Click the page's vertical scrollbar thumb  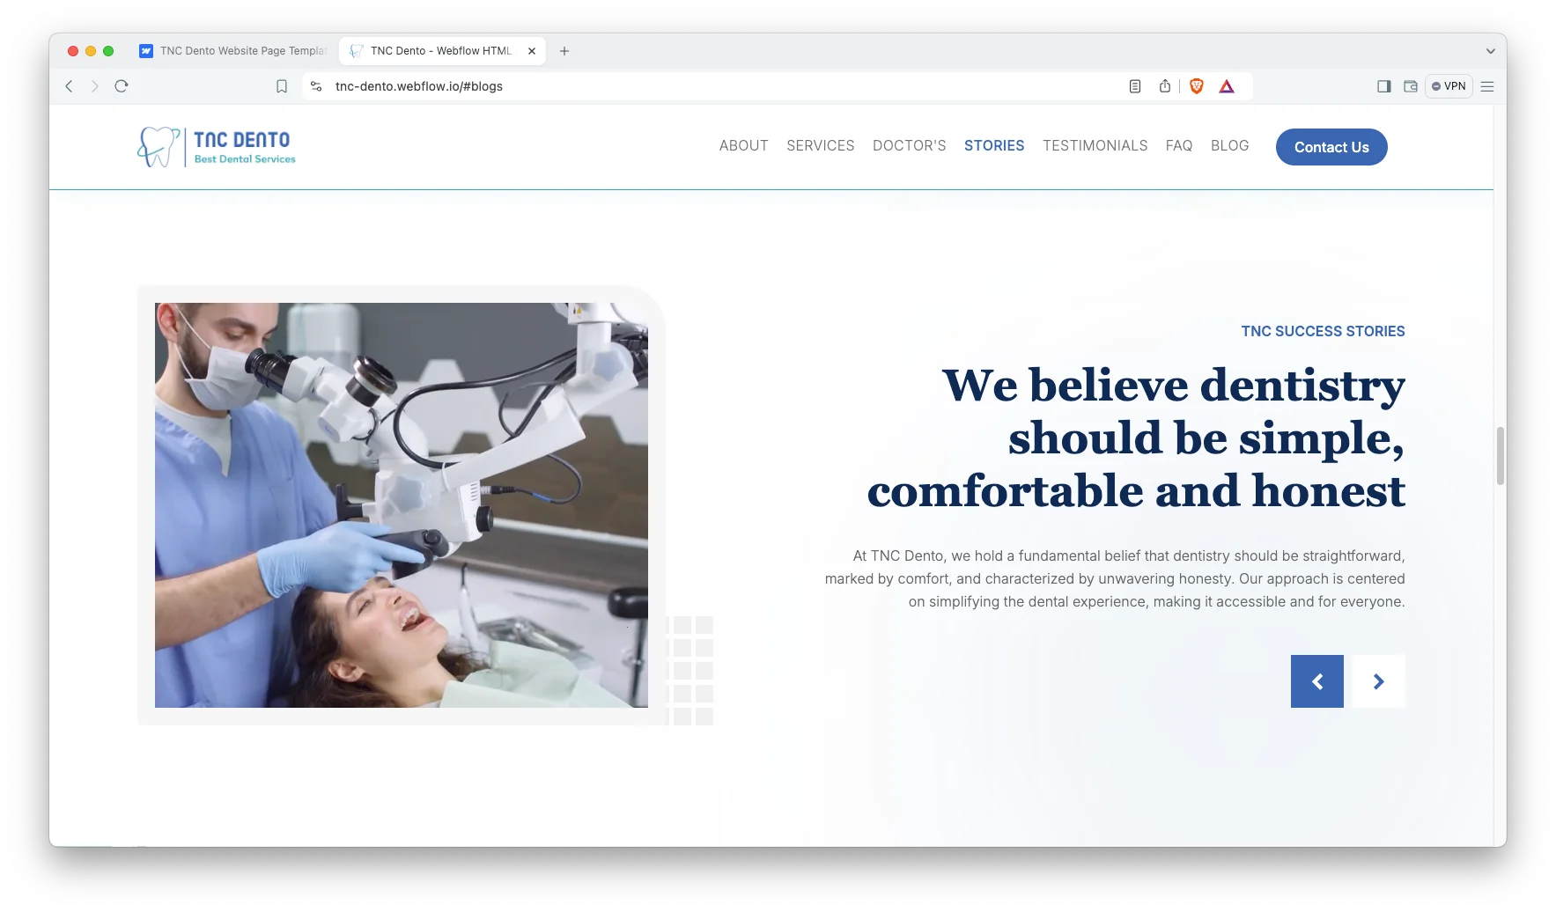click(x=1500, y=455)
